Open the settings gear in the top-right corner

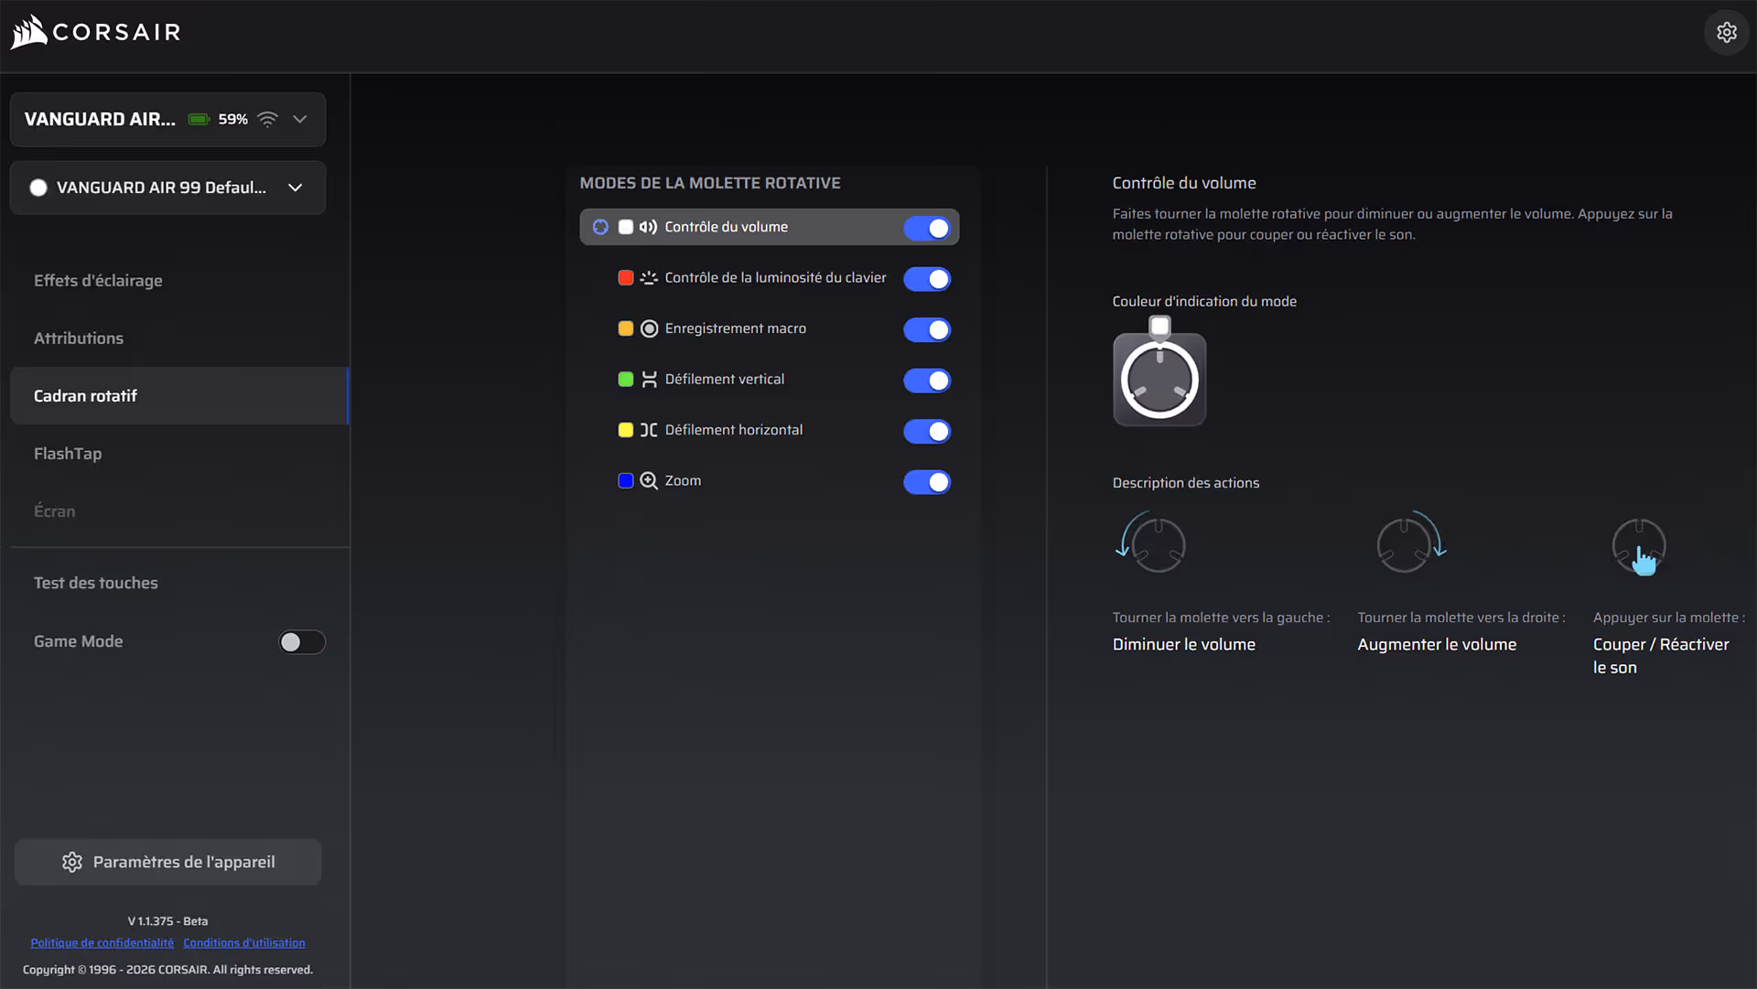point(1726,32)
